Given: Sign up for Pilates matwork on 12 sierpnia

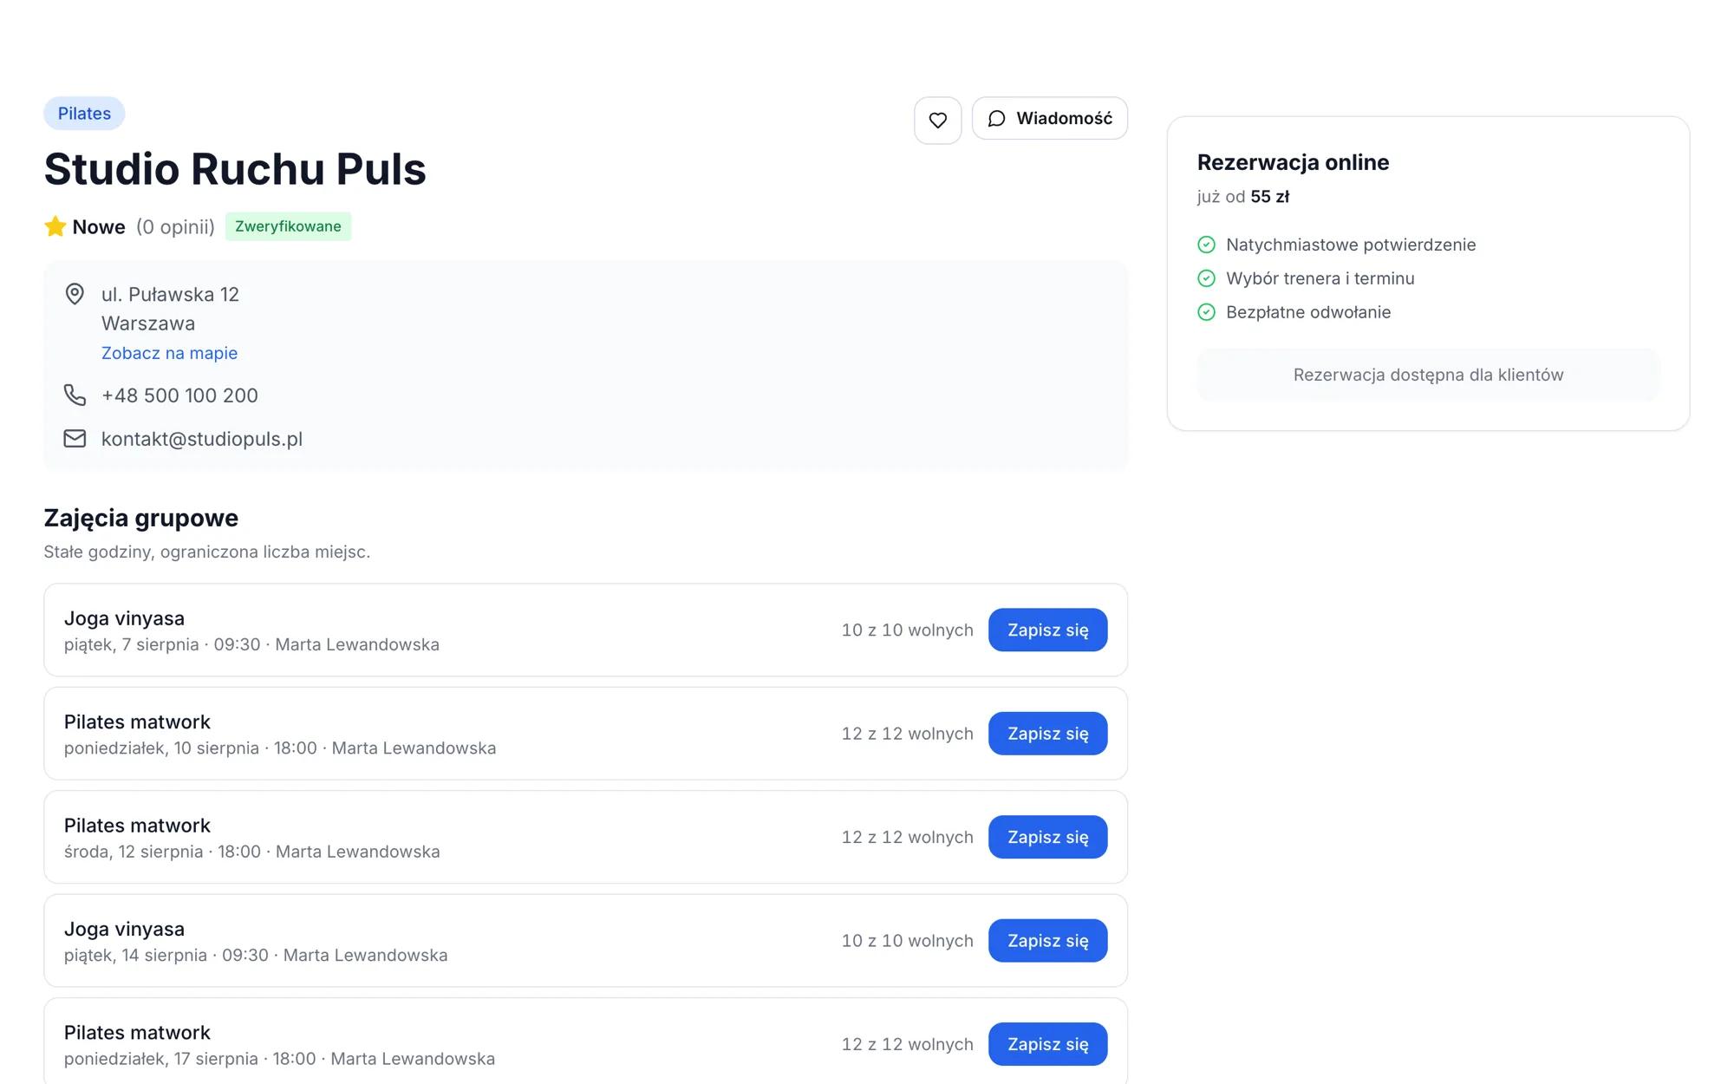Looking at the screenshot, I should pos(1047,837).
